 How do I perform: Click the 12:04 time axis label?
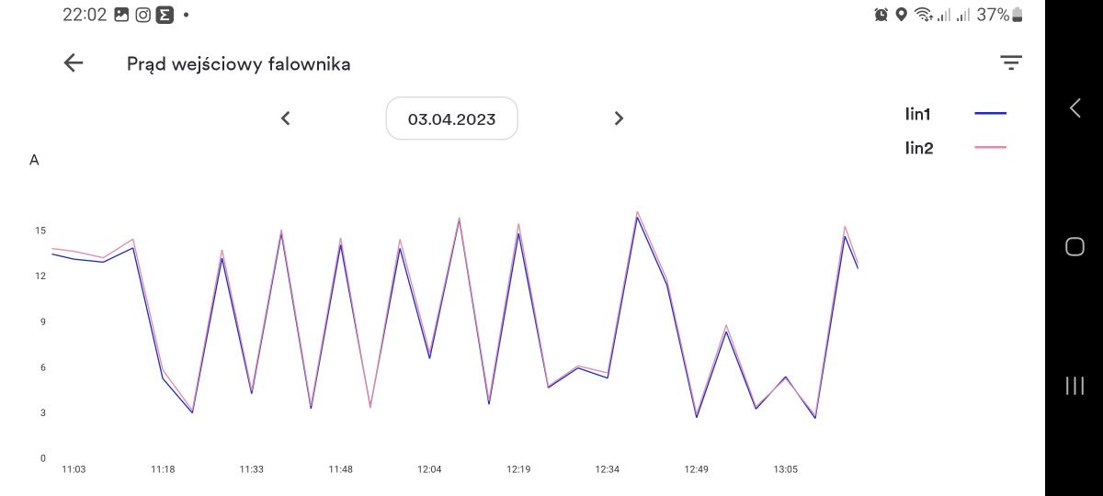[x=429, y=469]
